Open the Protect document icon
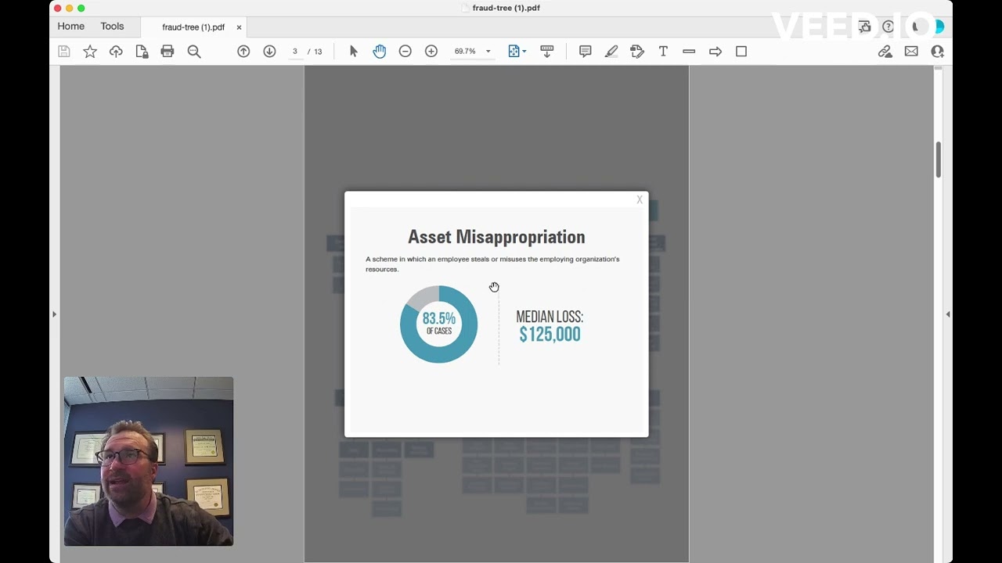Viewport: 1002px width, 563px height. [x=142, y=52]
